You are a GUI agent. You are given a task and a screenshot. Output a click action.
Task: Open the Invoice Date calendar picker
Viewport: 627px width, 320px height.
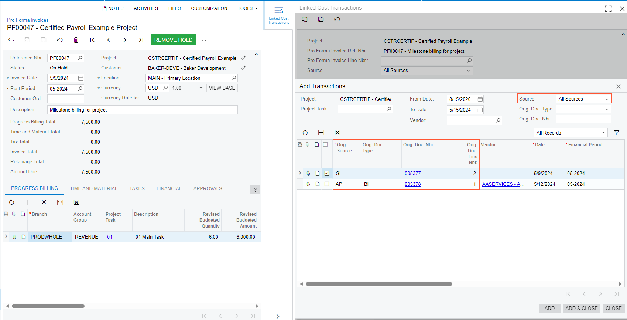coord(80,78)
